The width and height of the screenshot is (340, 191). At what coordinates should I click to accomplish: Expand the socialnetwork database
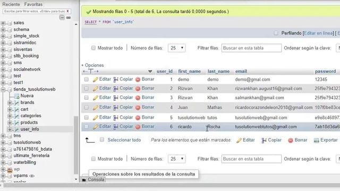3,70
